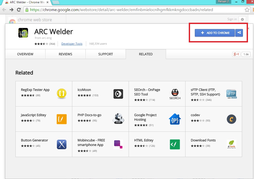
Task: Click the share icon button
Action: pos(239,33)
